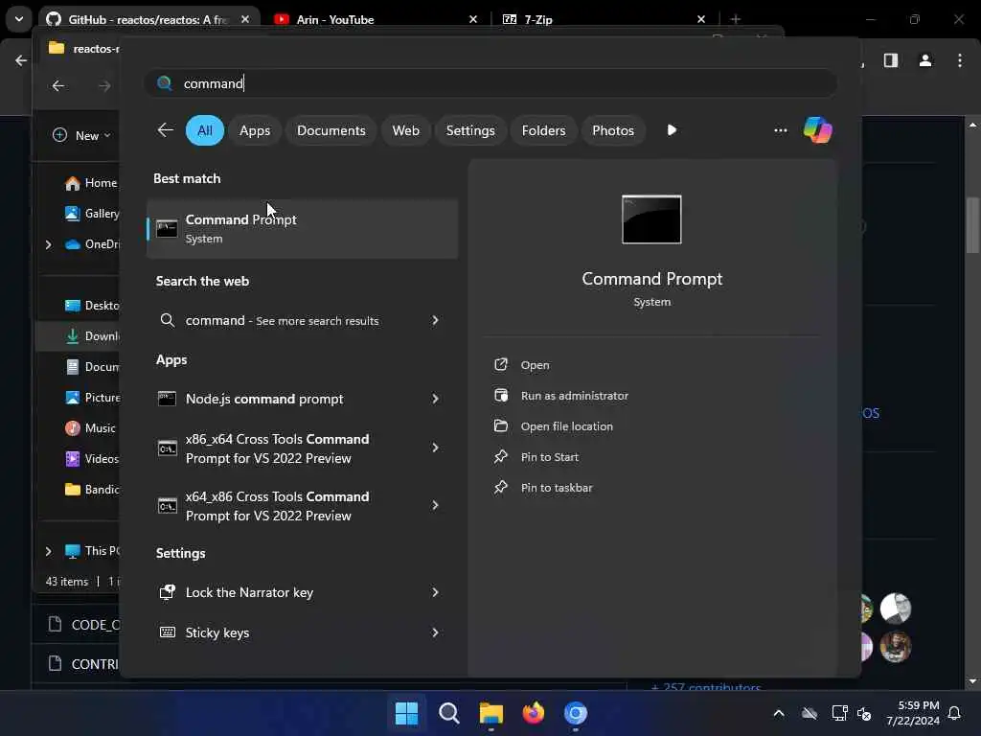Open the Search icon in the taskbar
Screen dimensions: 981x736
448,713
